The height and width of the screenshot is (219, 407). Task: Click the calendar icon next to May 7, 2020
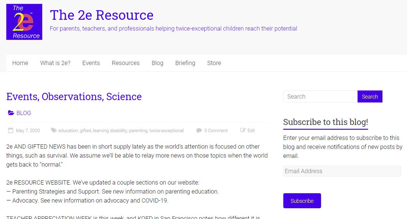point(11,130)
